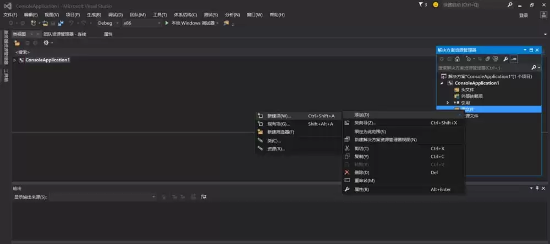Click the Solution Explorer search field
The height and width of the screenshot is (244, 550).
coord(485,68)
